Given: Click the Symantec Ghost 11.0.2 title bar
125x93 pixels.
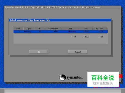Looking at the screenshot, I should click(62, 7).
